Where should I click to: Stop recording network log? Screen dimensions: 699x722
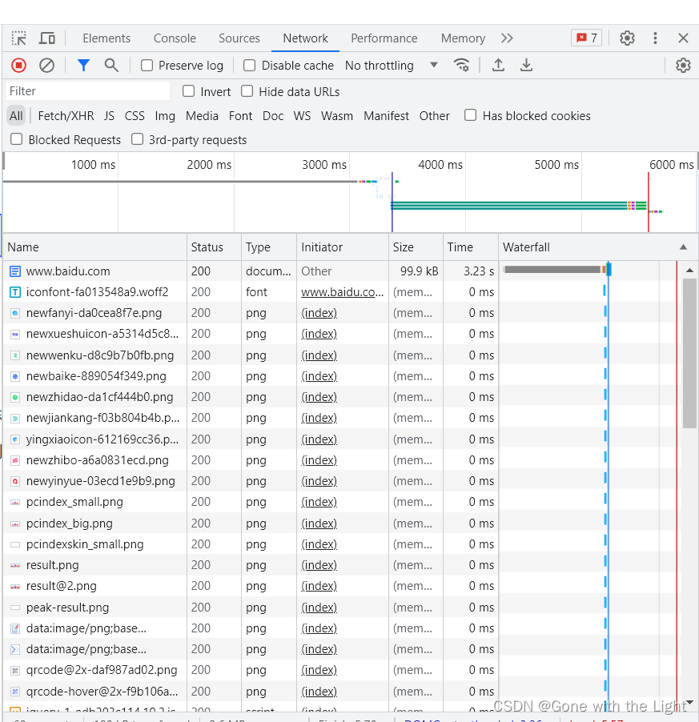click(x=19, y=66)
